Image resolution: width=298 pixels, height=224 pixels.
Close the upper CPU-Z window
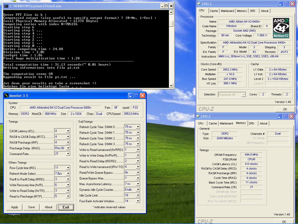292,4
